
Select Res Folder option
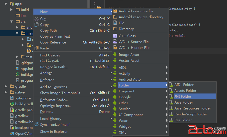click(183, 120)
